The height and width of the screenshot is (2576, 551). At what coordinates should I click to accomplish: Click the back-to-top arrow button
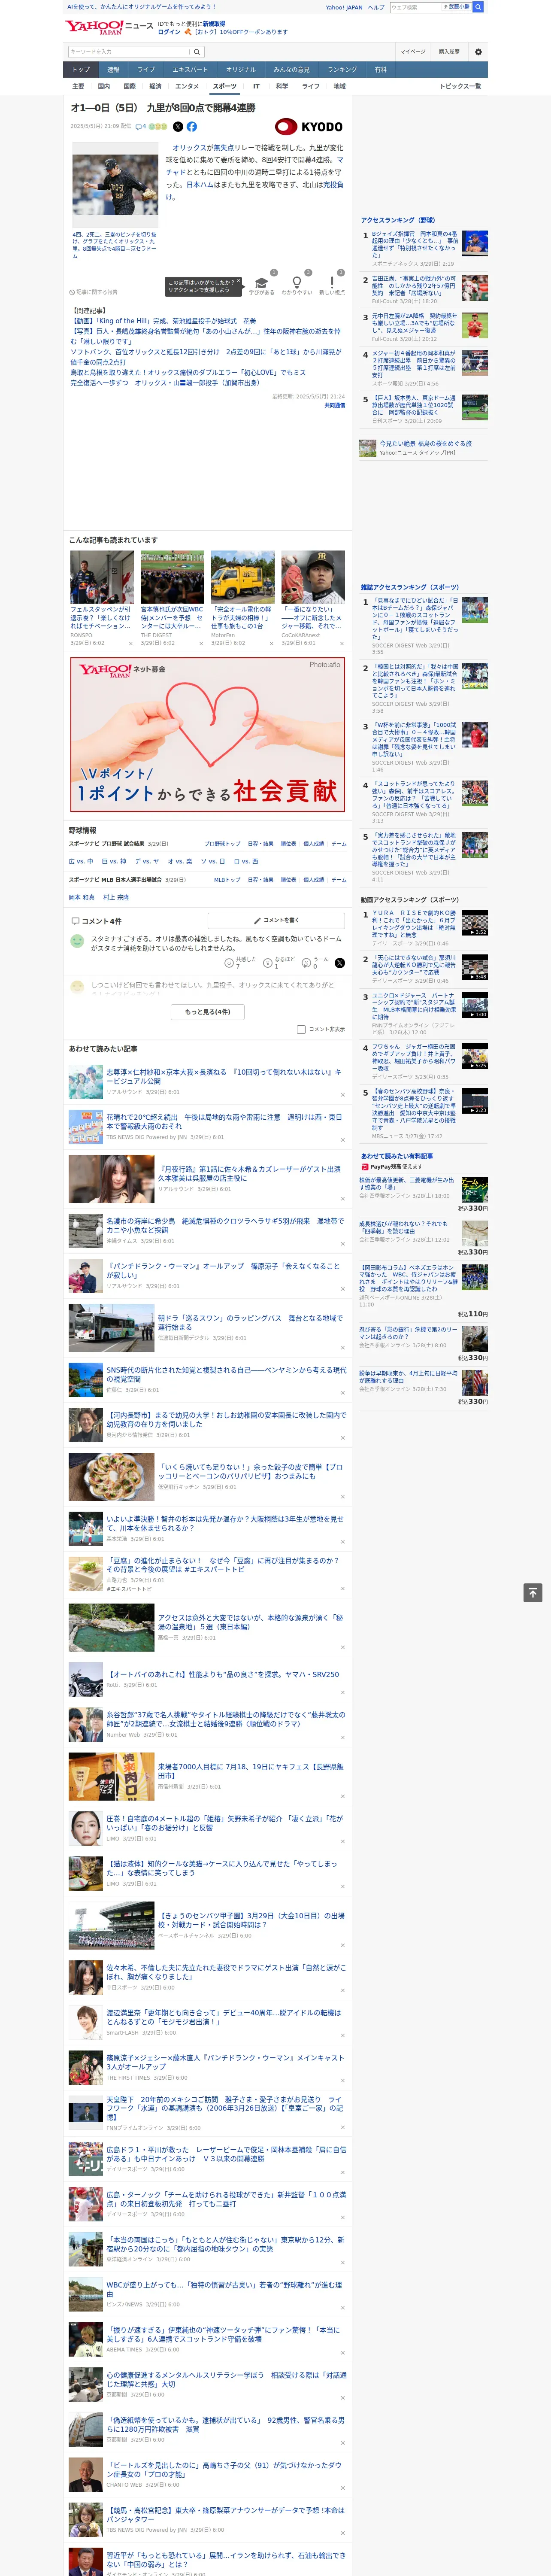point(533,1593)
